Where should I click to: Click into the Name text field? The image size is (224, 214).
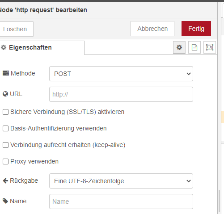(121, 201)
